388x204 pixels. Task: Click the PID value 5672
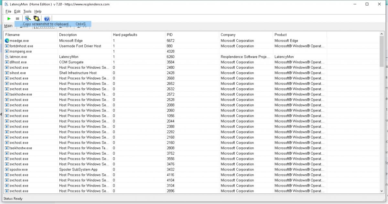tap(170, 41)
